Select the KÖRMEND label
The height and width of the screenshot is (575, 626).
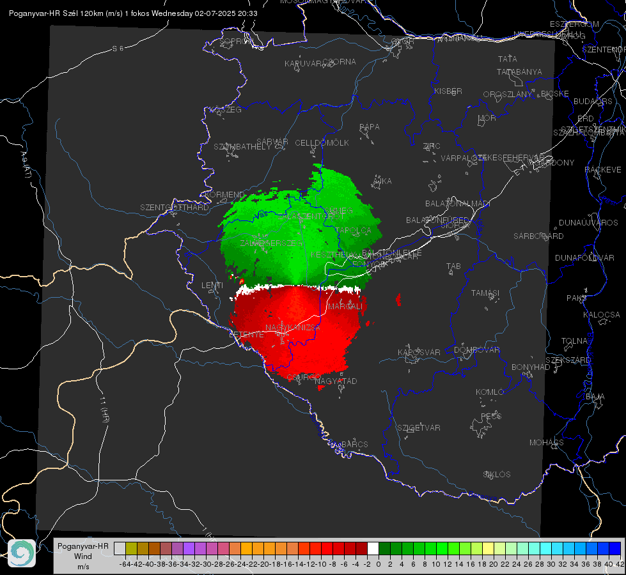tap(224, 195)
